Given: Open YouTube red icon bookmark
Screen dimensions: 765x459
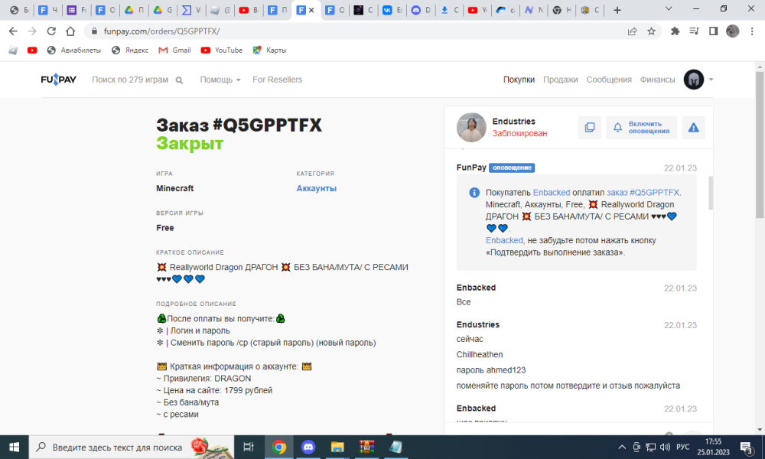Looking at the screenshot, I should (x=32, y=50).
